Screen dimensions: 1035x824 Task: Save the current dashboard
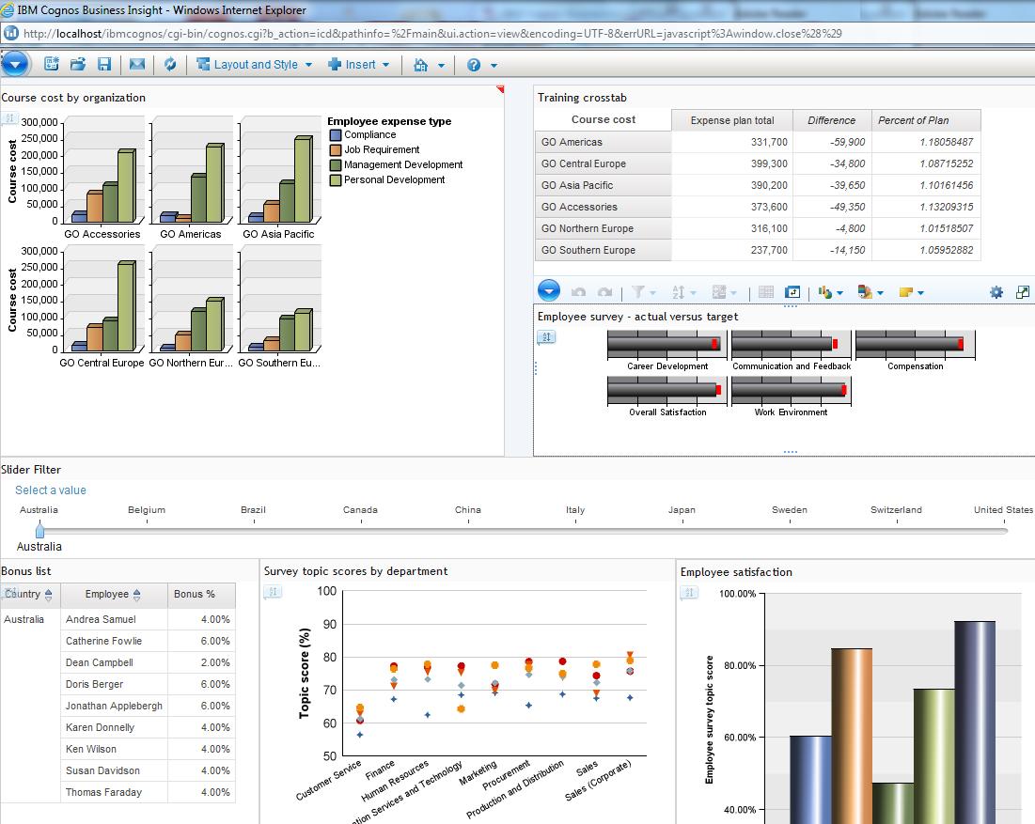click(x=103, y=65)
